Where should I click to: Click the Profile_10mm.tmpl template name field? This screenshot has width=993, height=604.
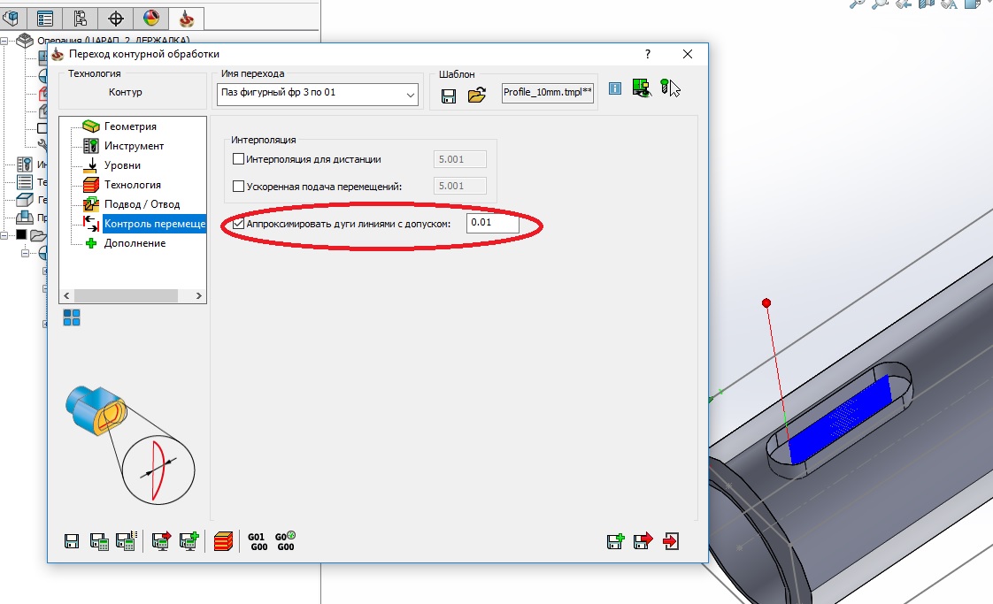(x=547, y=93)
